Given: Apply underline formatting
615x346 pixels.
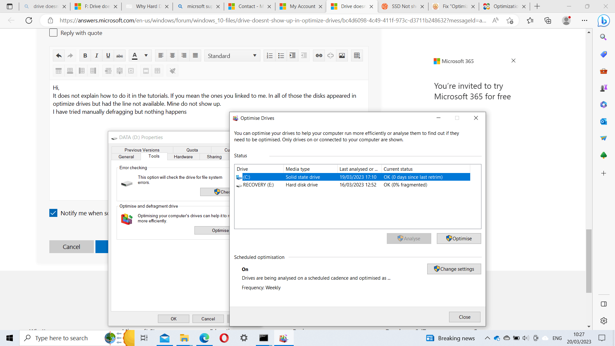Looking at the screenshot, I should [108, 55].
